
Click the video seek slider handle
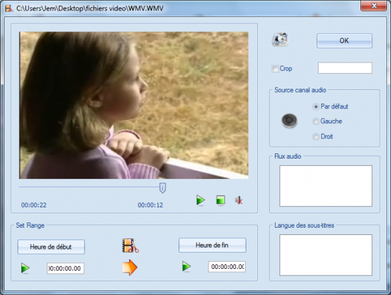162,188
